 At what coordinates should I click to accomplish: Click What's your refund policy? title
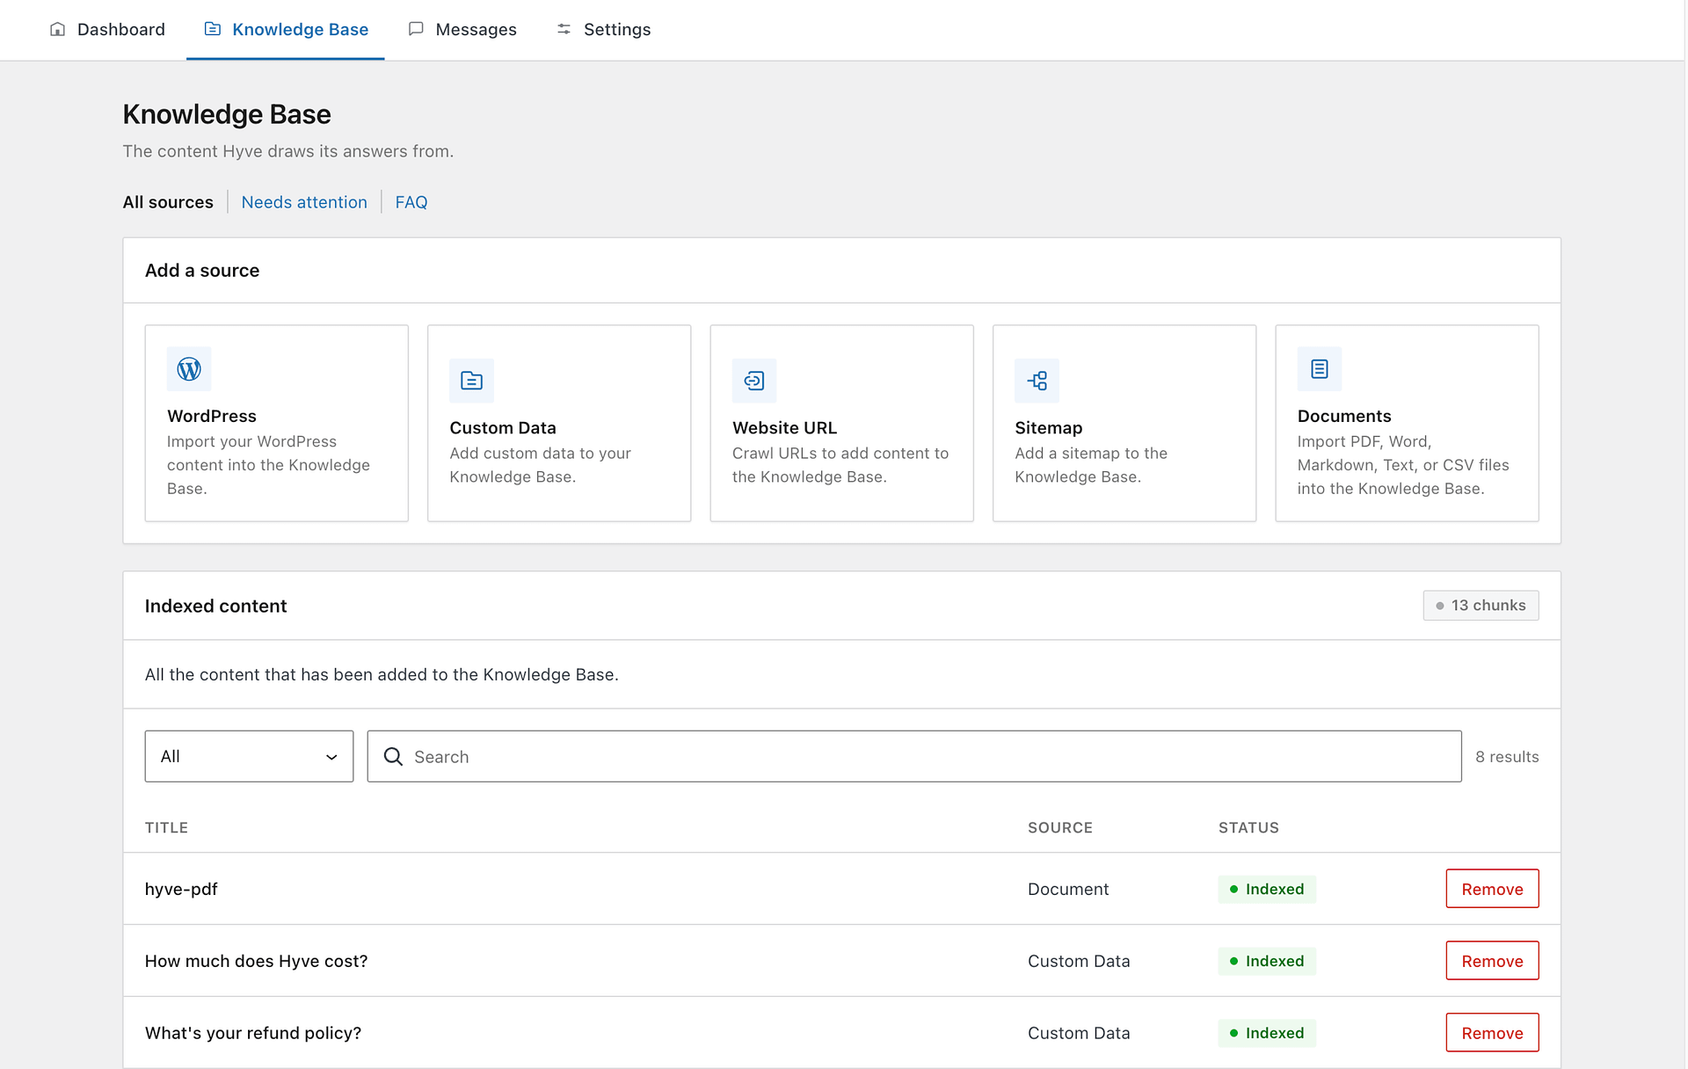tap(253, 1033)
